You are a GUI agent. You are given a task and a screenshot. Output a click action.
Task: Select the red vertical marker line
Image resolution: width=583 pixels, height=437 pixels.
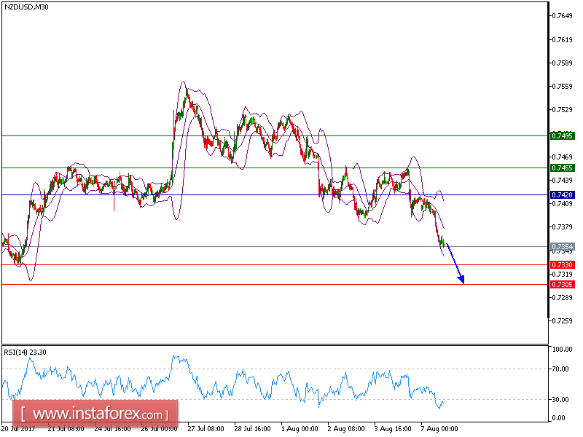[x=114, y=205]
